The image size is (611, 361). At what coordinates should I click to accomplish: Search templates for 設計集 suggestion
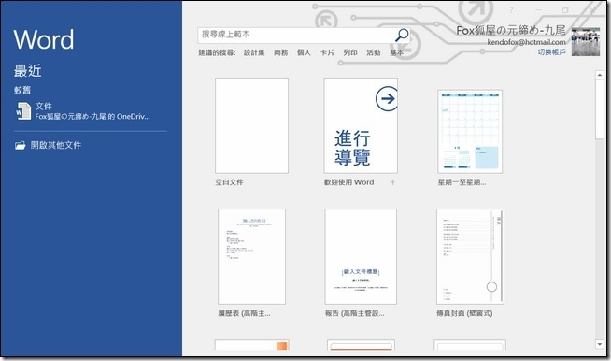click(254, 52)
